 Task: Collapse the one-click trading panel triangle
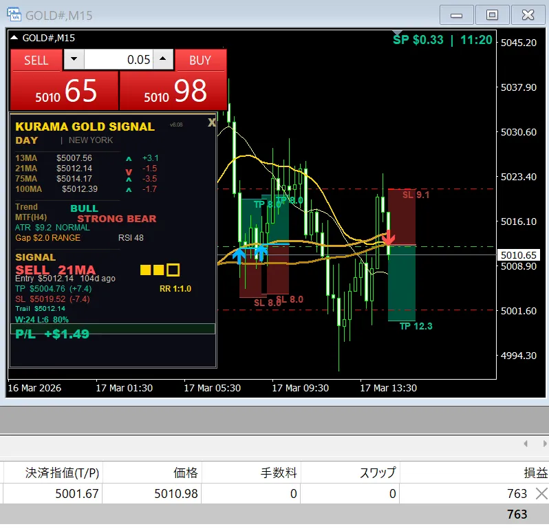[x=14, y=38]
